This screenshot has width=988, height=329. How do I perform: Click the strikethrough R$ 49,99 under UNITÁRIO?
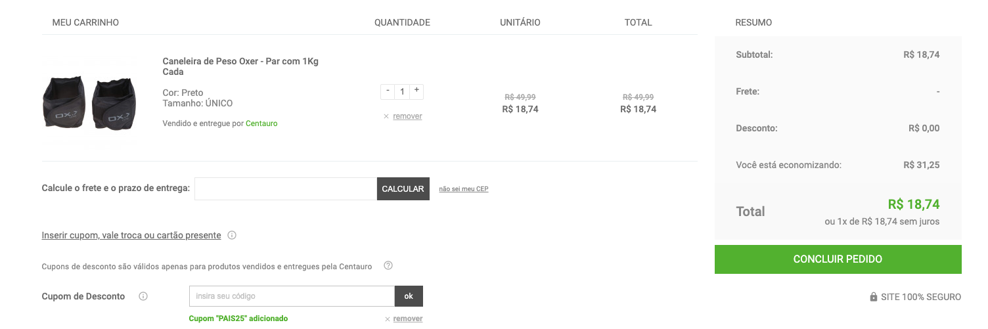(520, 97)
